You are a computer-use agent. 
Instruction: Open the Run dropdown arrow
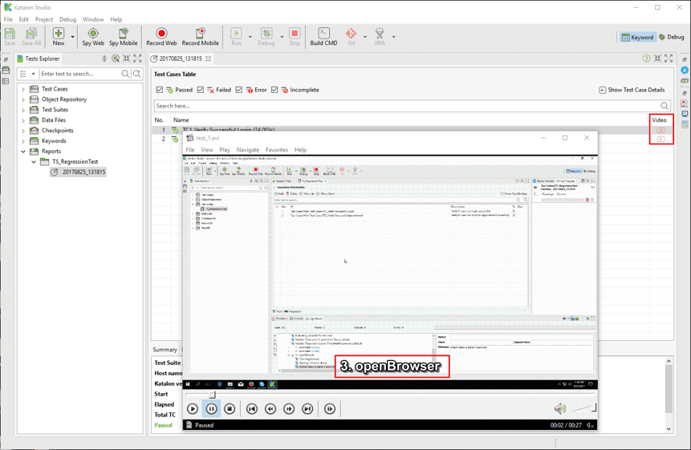250,37
